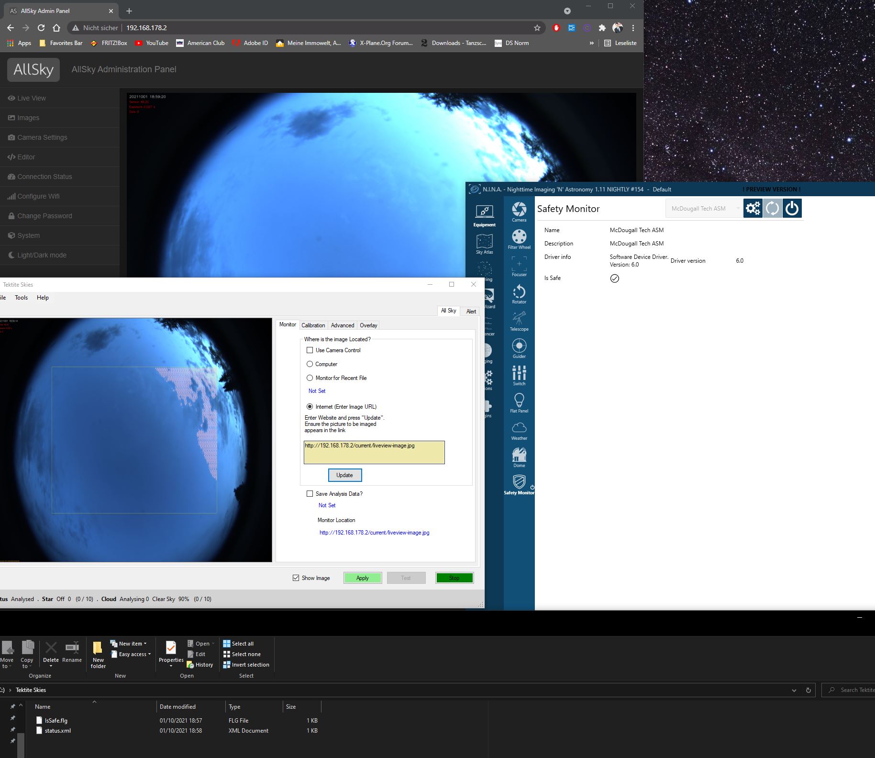This screenshot has width=875, height=758.
Task: Click the Safety Monitor power connect button
Action: pyautogui.click(x=792, y=208)
